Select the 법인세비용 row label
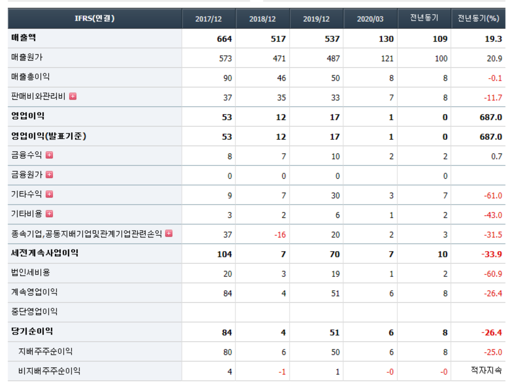Image resolution: width=515 pixels, height=392 pixels. point(30,272)
